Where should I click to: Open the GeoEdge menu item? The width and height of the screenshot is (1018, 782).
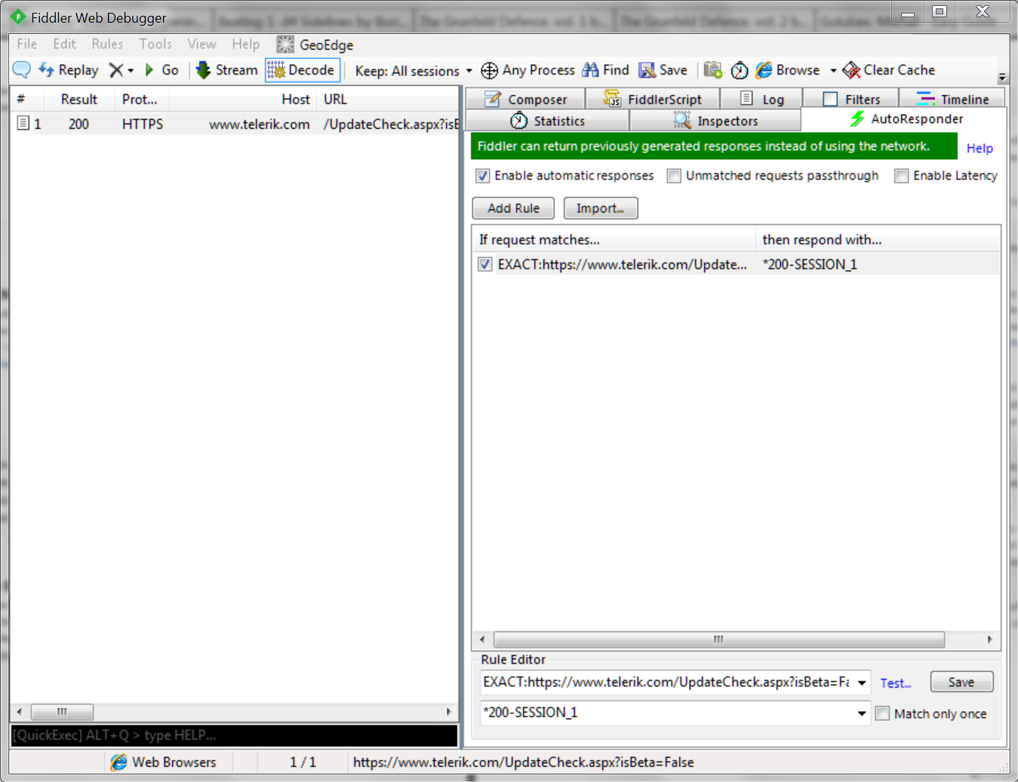[315, 44]
